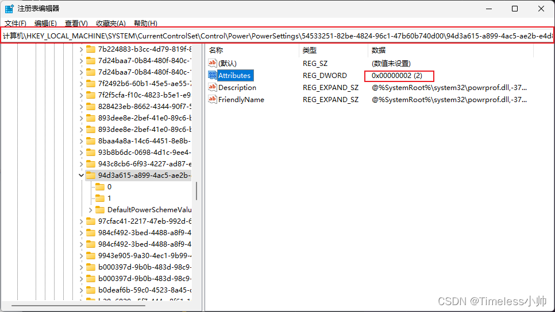Click the REG_DWORD type cell
Viewport: 555px width, 312px height.
(325, 75)
